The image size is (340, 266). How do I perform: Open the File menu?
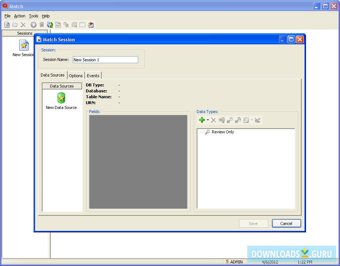pos(7,16)
